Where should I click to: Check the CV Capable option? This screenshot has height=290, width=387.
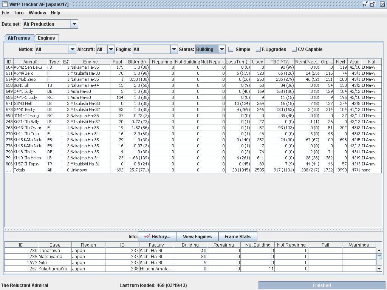(294, 49)
